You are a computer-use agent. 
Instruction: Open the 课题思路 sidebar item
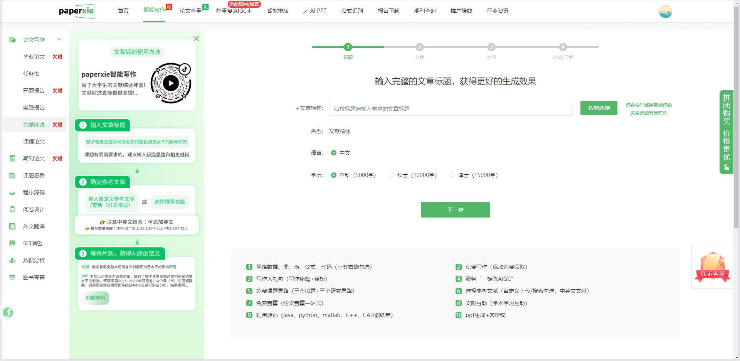pos(34,175)
